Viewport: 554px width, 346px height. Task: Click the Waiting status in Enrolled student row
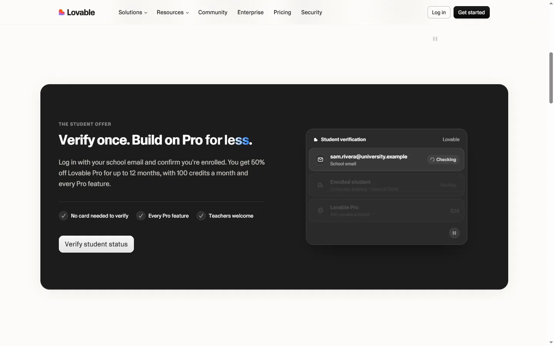(x=448, y=185)
